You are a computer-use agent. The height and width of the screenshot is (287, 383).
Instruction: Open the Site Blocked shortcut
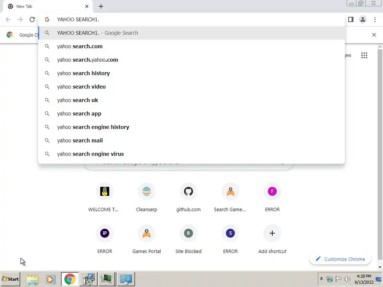pos(189,240)
